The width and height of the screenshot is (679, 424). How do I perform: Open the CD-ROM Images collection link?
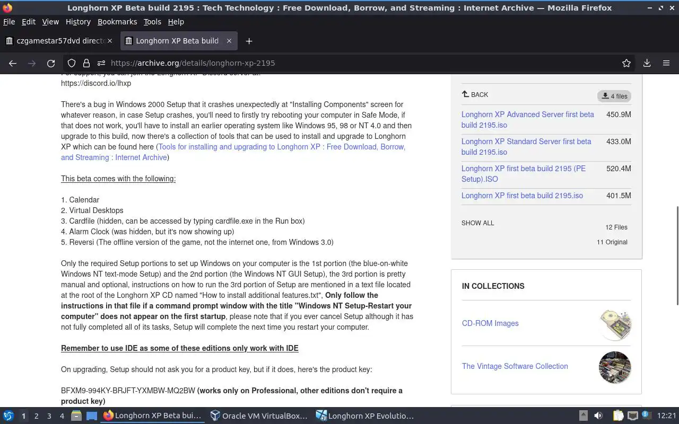pyautogui.click(x=490, y=323)
